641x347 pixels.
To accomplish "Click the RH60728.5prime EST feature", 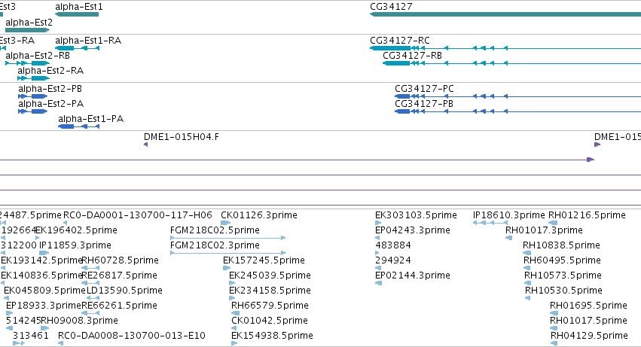I will [x=90, y=268].
